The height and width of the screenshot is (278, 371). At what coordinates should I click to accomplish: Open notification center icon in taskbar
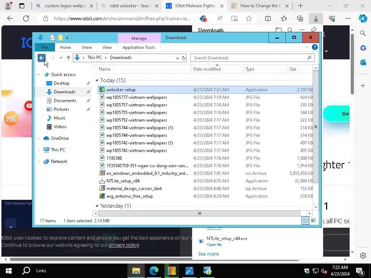[360, 271]
